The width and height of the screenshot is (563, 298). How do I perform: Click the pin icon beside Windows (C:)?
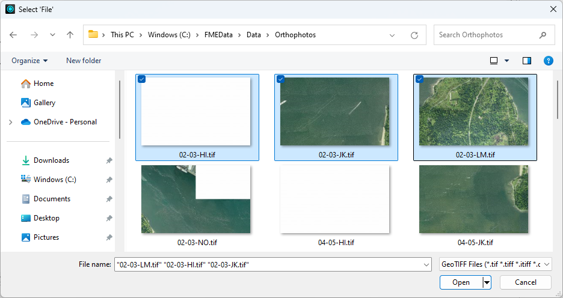click(x=109, y=180)
